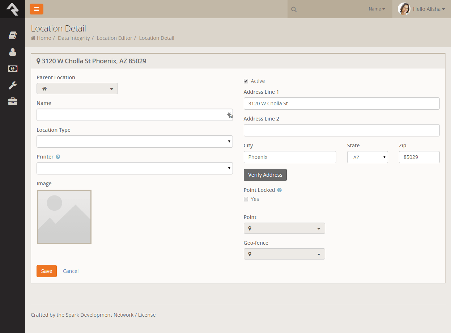Image resolution: width=451 pixels, height=333 pixels.
Task: Open the wrench icon in sidebar
Action: point(13,85)
